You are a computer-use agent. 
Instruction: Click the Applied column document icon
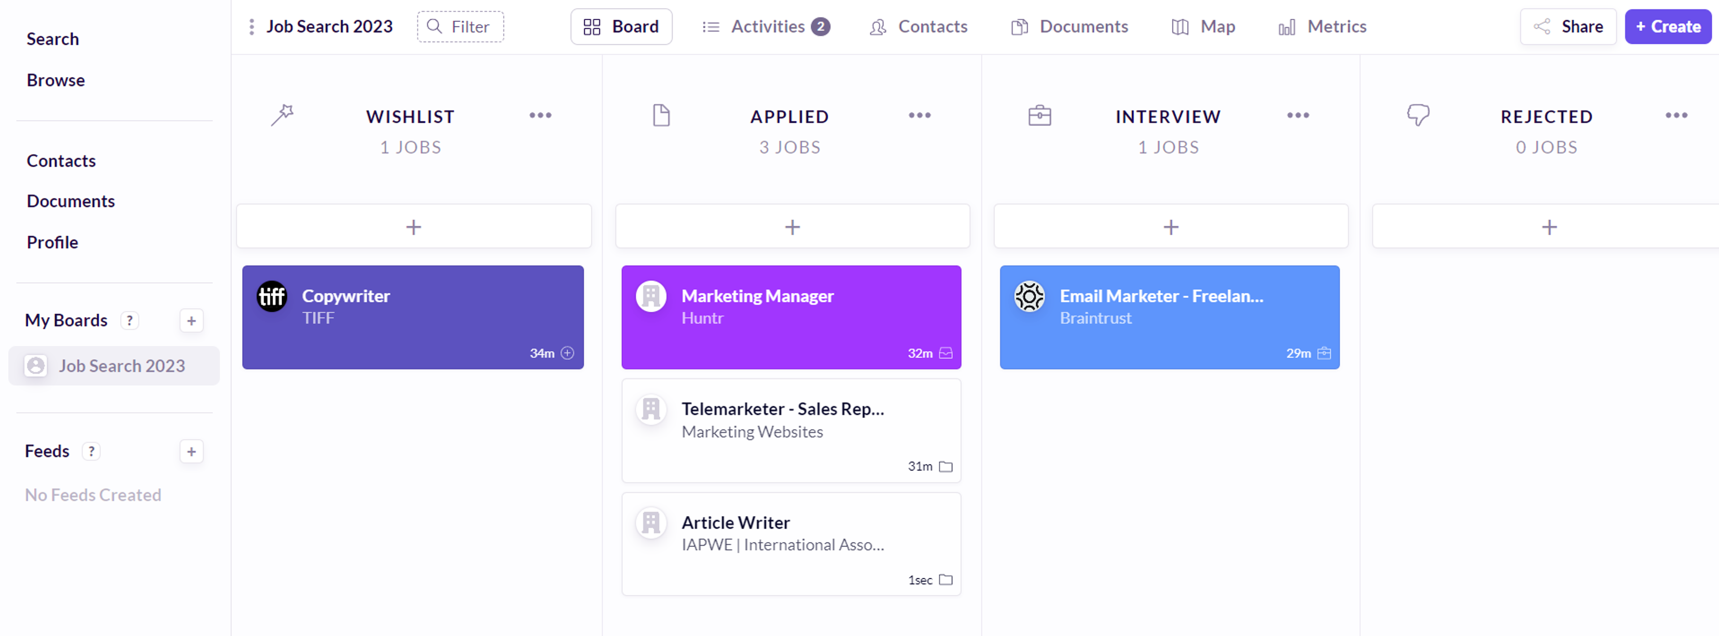tap(661, 115)
